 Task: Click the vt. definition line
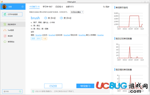point(39,29)
